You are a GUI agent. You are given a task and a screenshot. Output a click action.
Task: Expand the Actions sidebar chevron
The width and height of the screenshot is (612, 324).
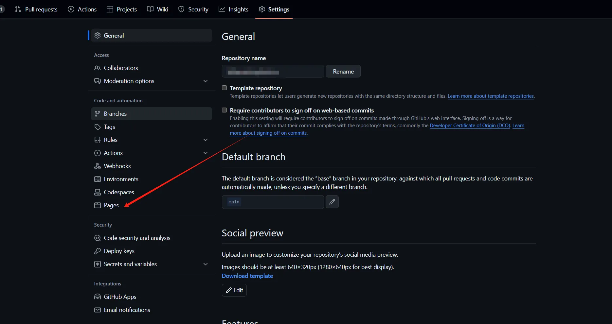pos(206,153)
